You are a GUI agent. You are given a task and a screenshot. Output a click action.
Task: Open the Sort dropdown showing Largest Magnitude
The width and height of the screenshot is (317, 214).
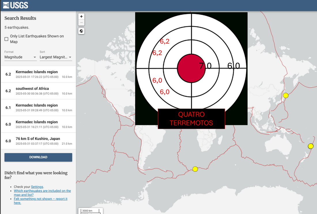pos(56,57)
